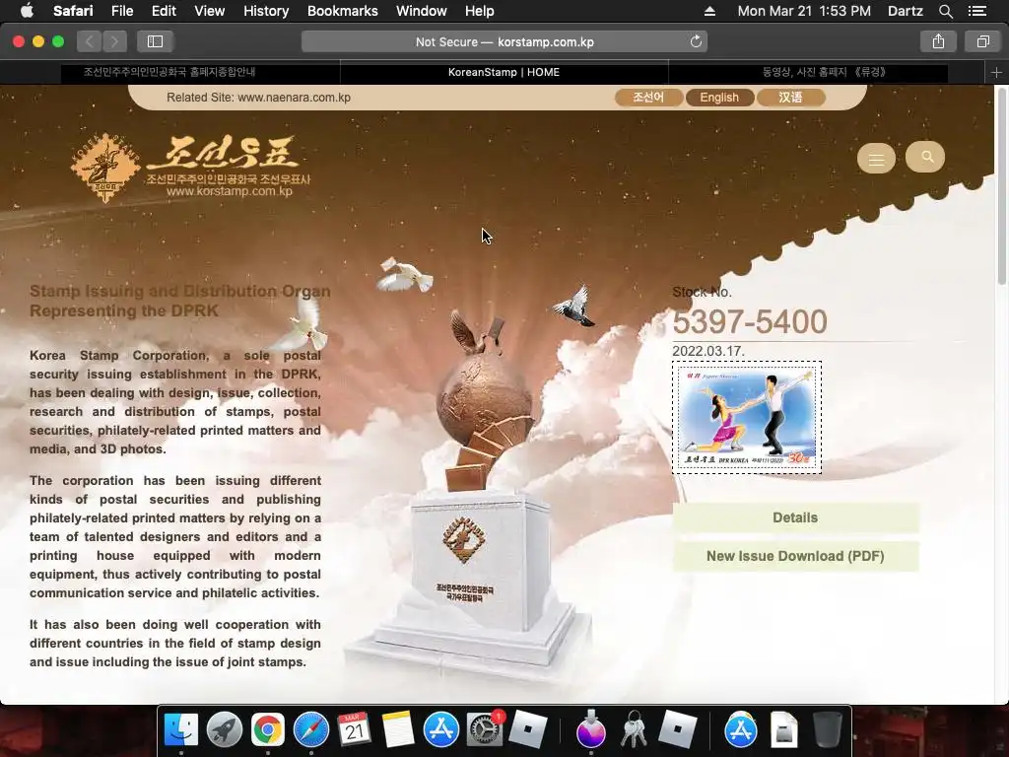Image resolution: width=1009 pixels, height=757 pixels.
Task: Open Notes from the dock
Action: 398,730
